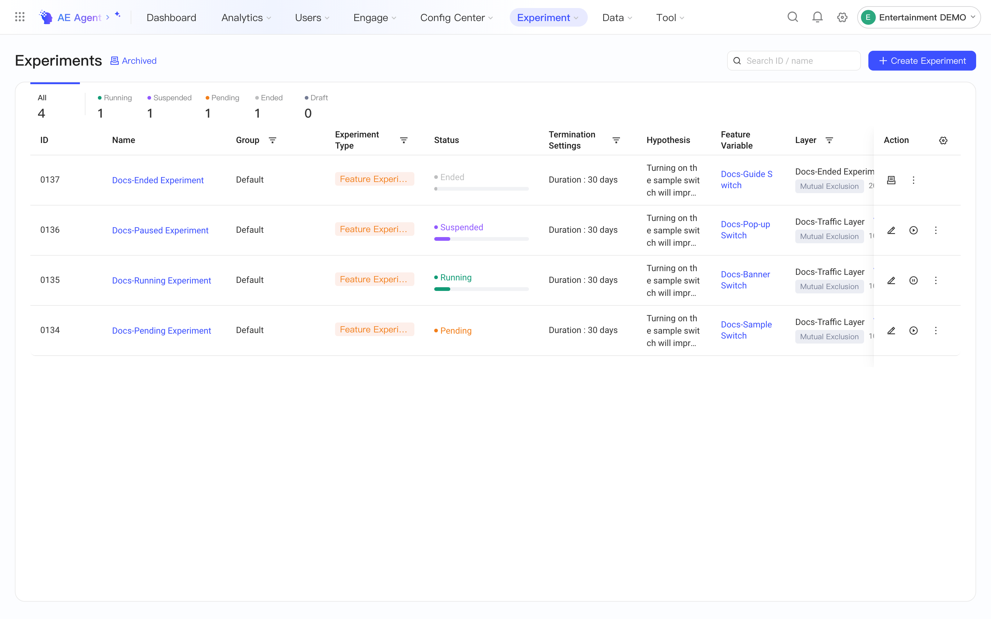Viewport: 991px width, 619px height.
Task: Edit the Docs-Paused Experiment with pencil icon
Action: click(x=891, y=231)
